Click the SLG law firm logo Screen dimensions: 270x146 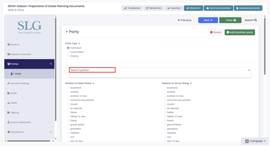[x=29, y=27]
